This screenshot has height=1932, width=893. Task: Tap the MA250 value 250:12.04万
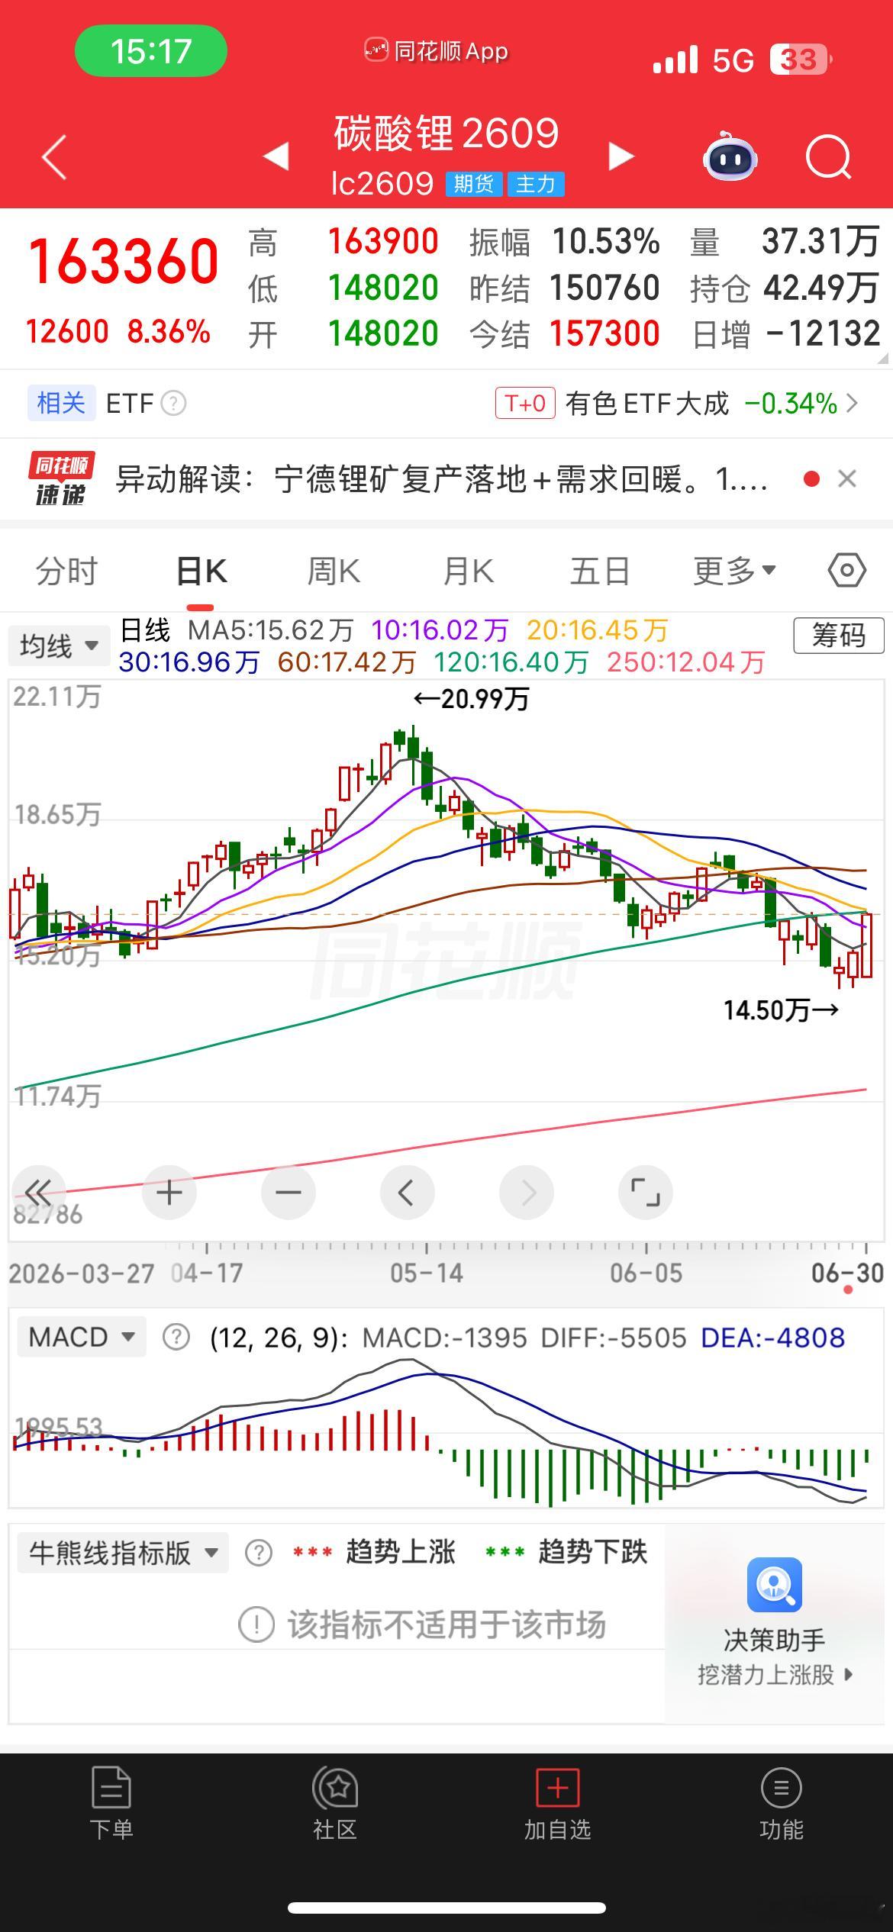click(x=686, y=662)
